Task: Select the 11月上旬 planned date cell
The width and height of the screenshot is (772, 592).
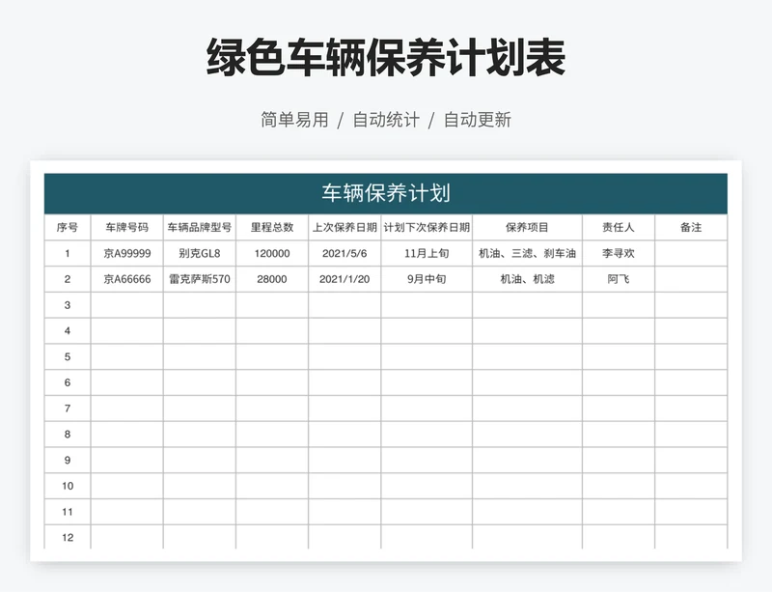Action: (427, 253)
